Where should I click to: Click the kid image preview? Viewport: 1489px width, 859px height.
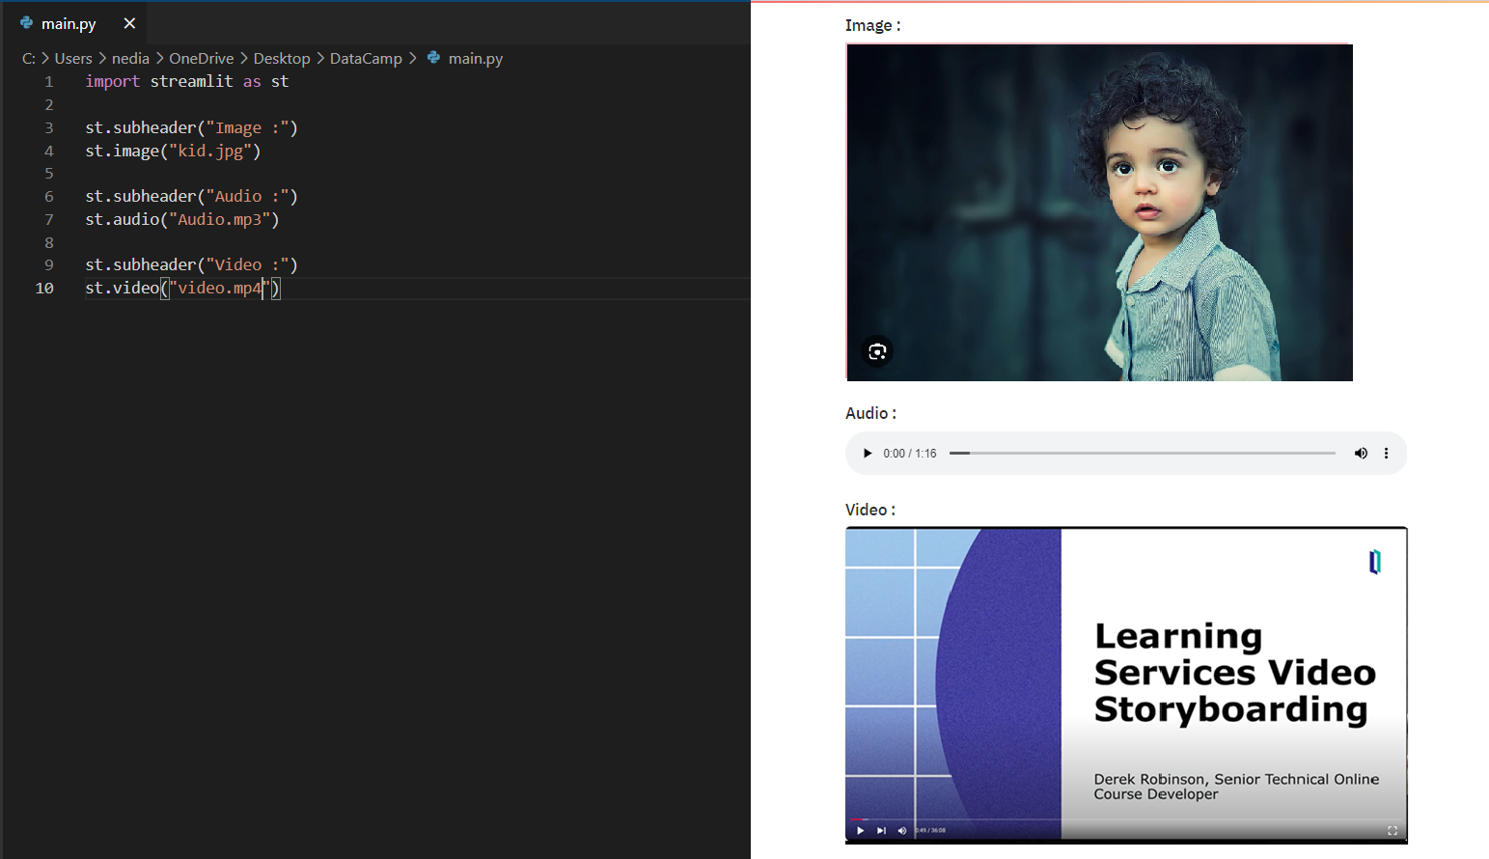(1099, 212)
